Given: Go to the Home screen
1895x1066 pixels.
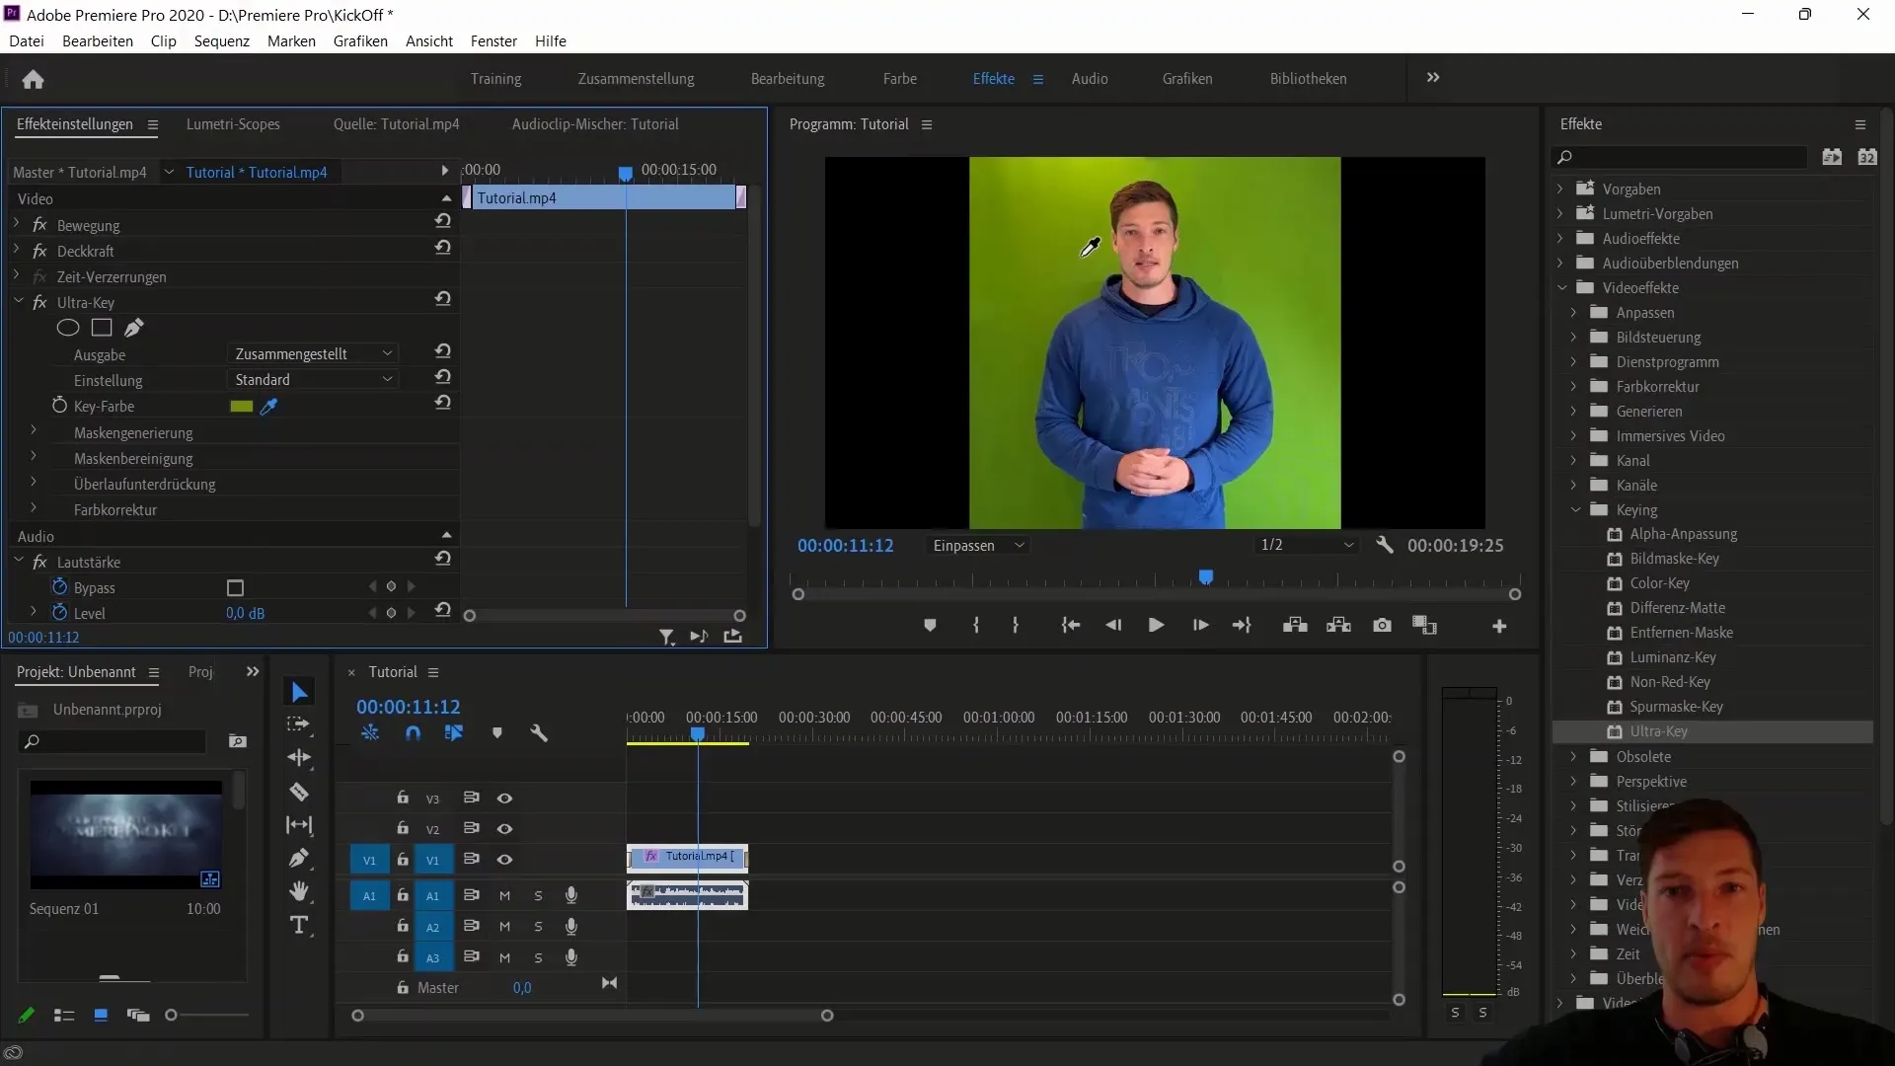Looking at the screenshot, I should pyautogui.click(x=33, y=79).
